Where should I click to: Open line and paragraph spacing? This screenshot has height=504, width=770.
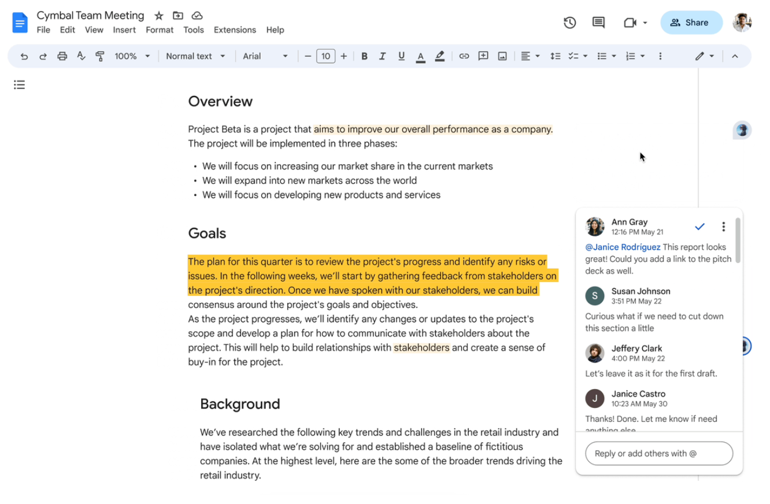coord(555,56)
